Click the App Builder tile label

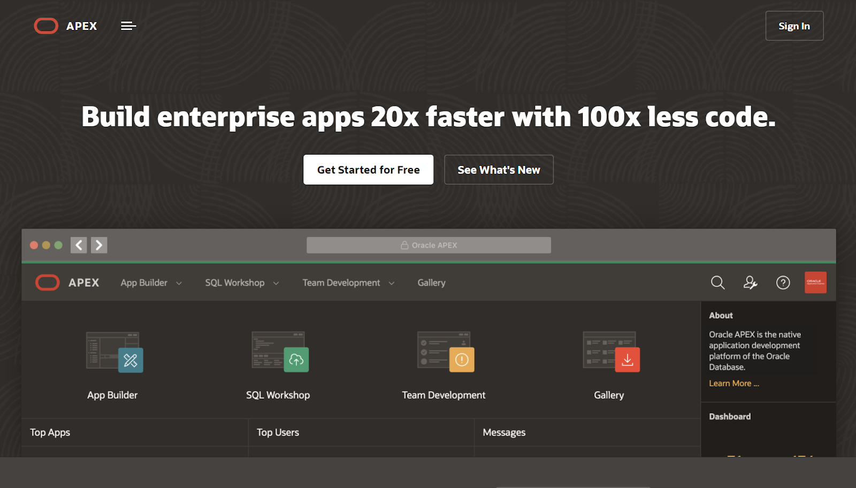tap(112, 395)
